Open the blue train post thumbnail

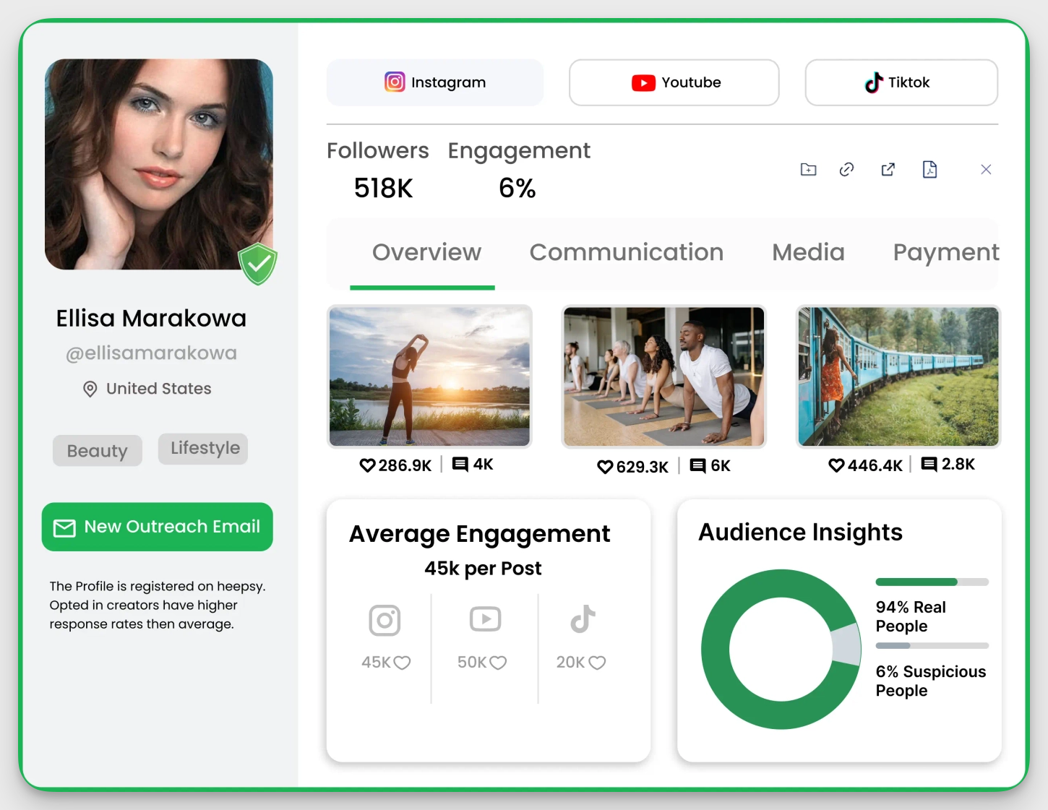[898, 376]
